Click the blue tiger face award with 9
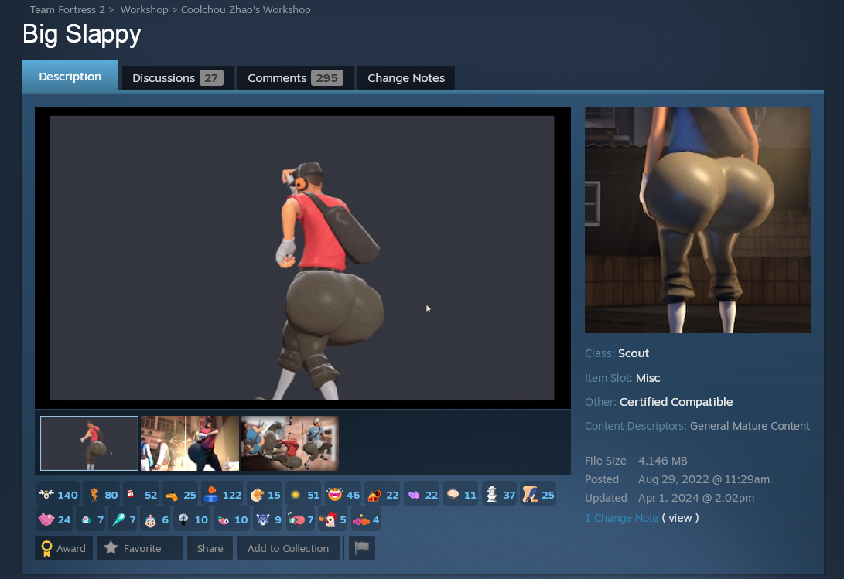The image size is (844, 579). pyautogui.click(x=268, y=519)
